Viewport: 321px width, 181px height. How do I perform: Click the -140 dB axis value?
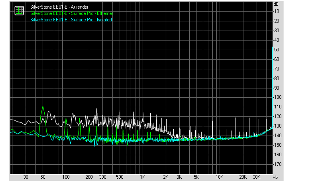(x=277, y=135)
